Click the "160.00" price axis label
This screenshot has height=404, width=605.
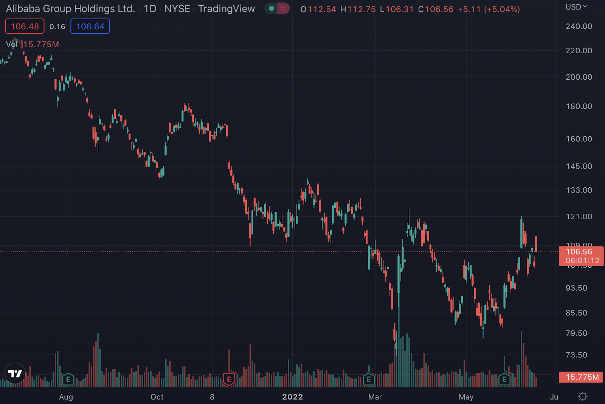point(579,139)
